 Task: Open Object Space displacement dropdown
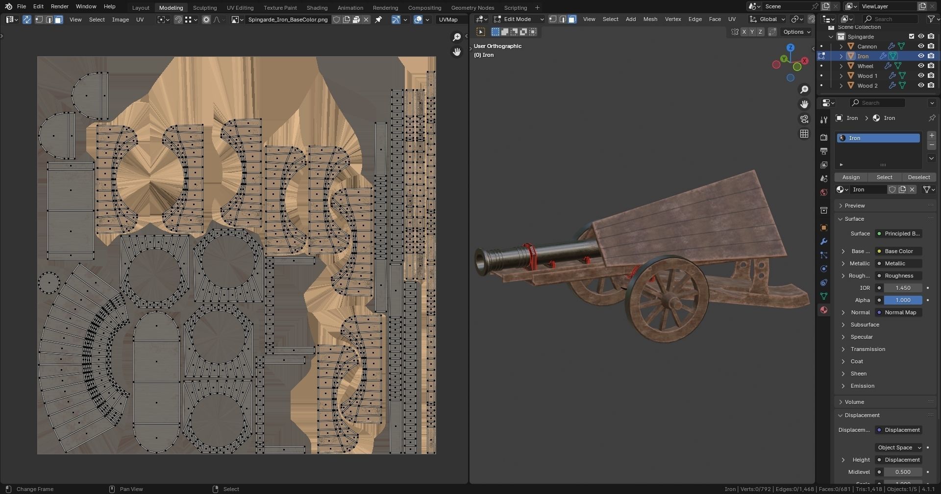pos(899,447)
